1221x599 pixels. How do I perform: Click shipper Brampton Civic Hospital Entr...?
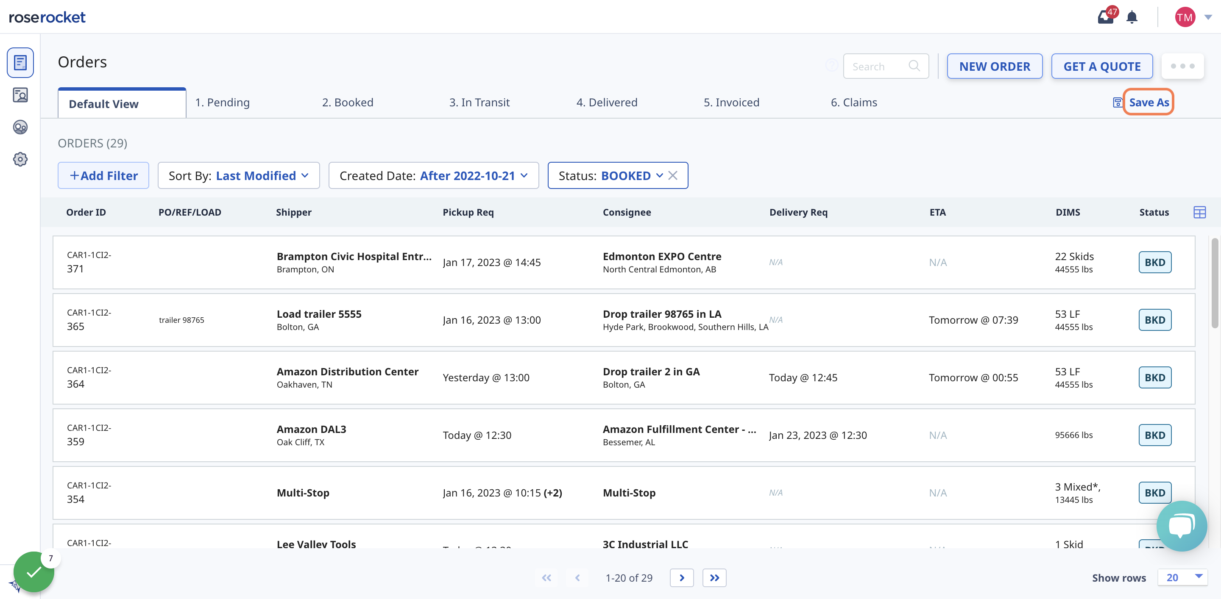354,256
